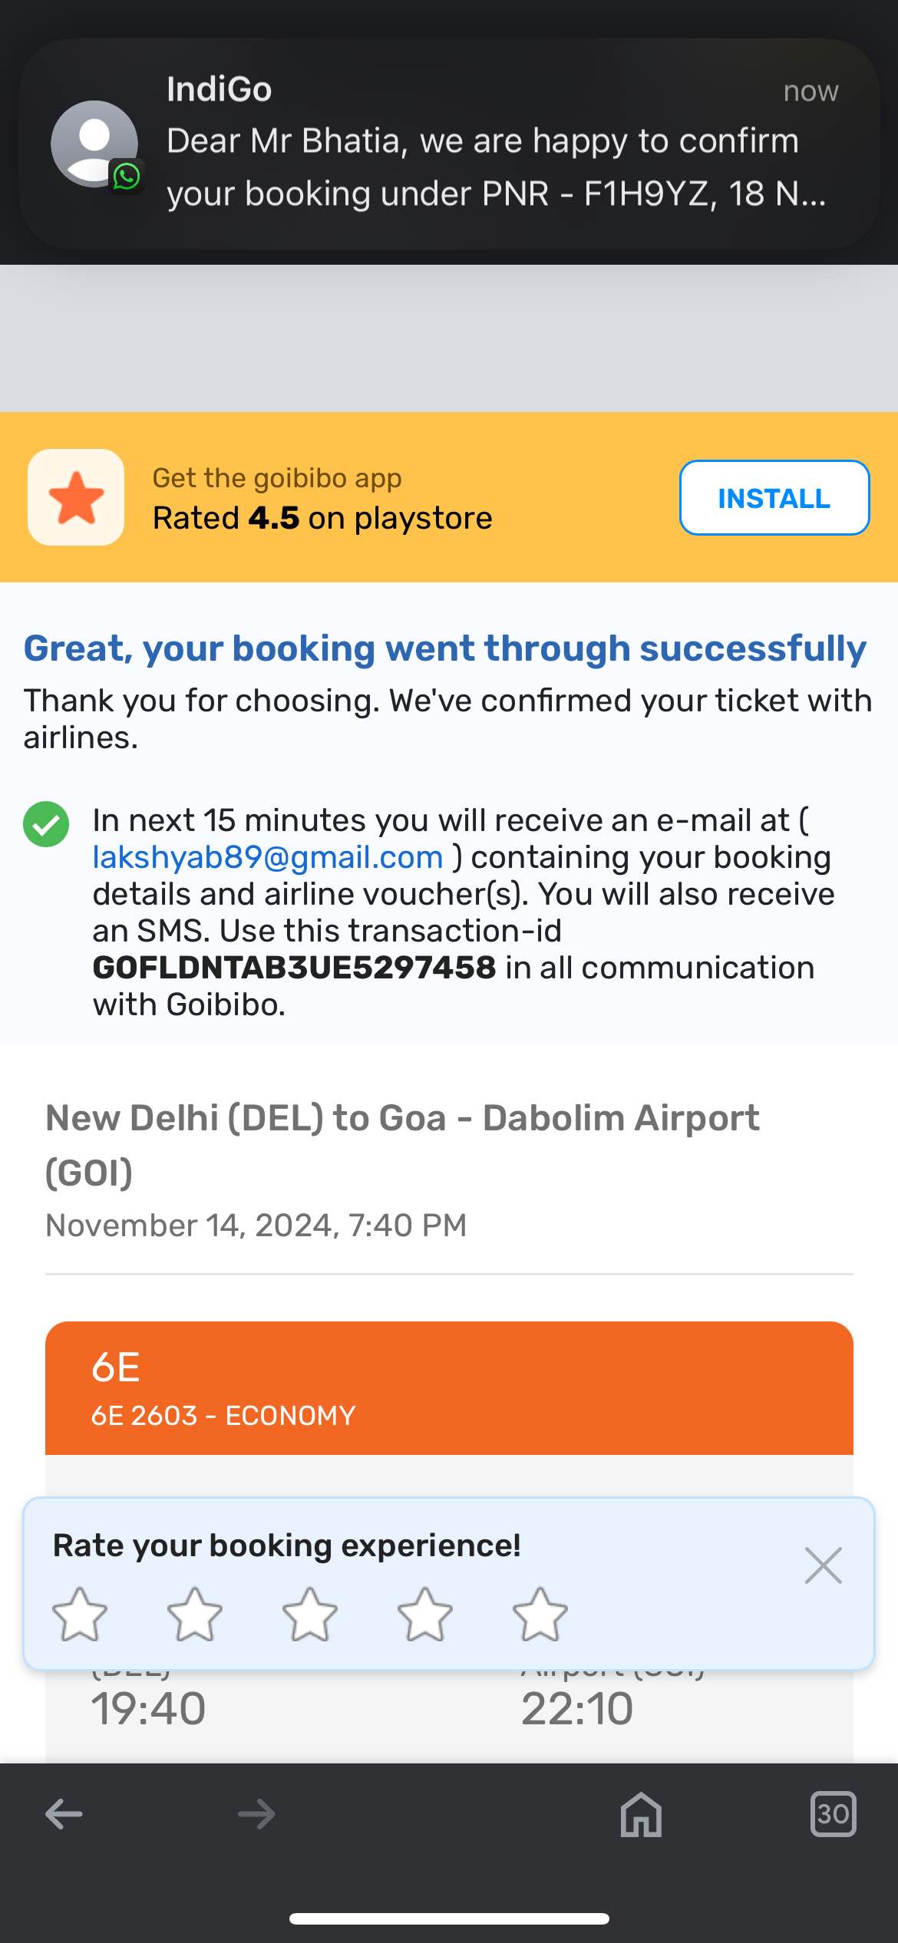This screenshot has height=1943, width=898.
Task: Tap the 6E 2603 Economy flight card header
Action: [x=449, y=1387]
